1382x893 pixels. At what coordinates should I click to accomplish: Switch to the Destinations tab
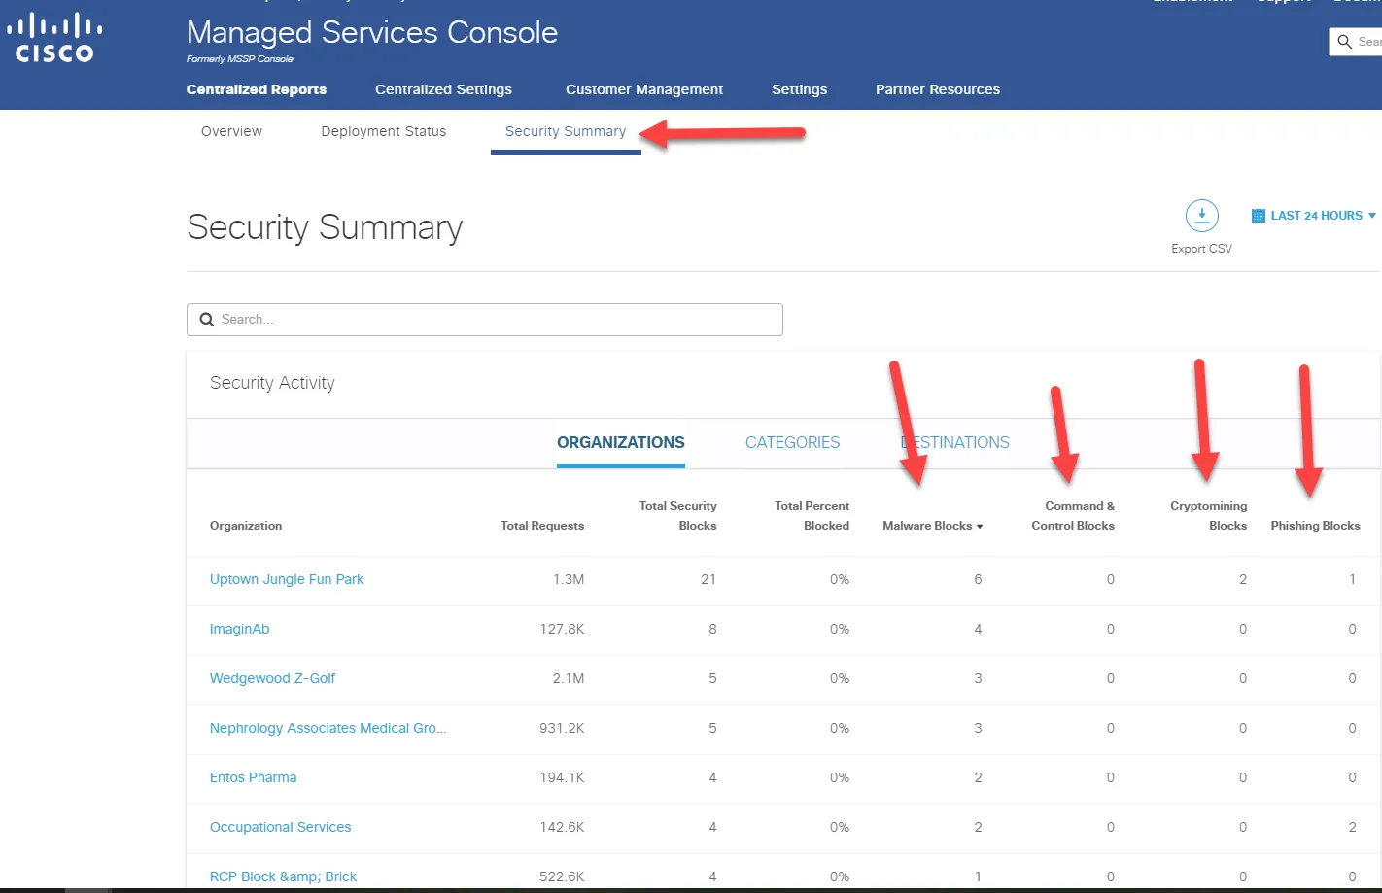(955, 442)
